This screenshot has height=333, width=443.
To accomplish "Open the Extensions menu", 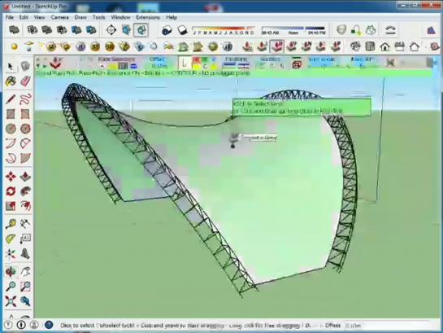I will pos(148,17).
